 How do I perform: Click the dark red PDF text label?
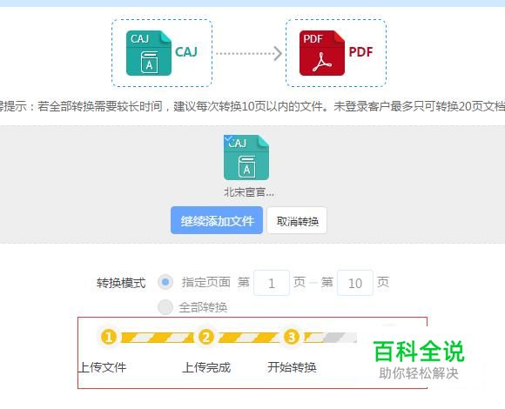click(x=360, y=52)
